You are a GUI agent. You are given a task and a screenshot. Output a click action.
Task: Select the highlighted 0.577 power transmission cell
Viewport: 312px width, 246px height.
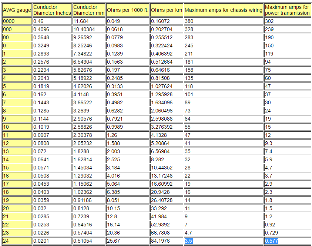[x=288, y=241]
